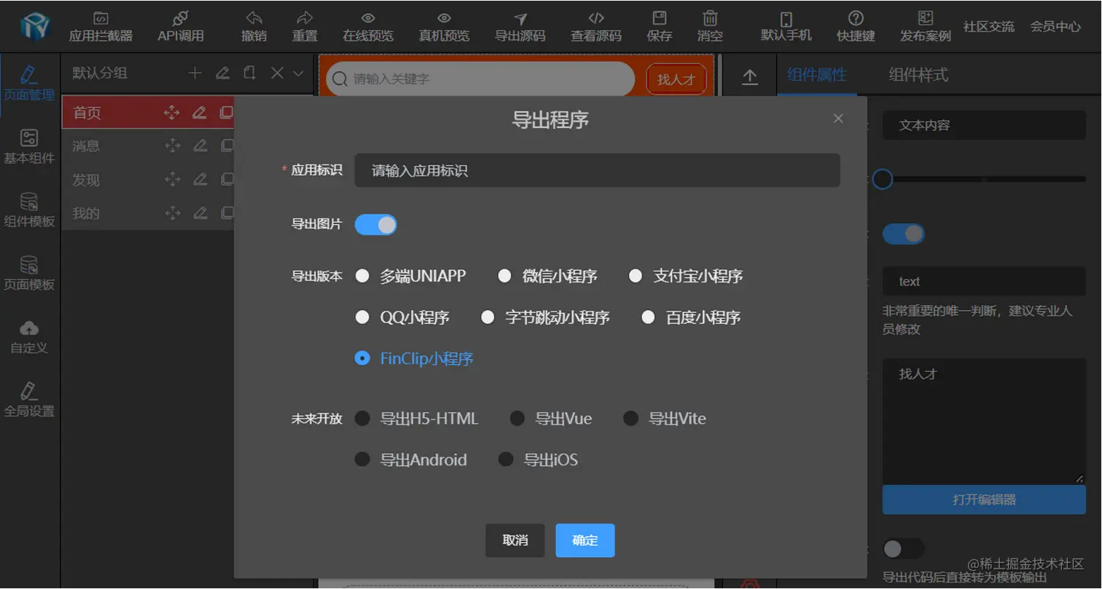Select 微信小程序 radio option
Viewport: 1102px width, 589px height.
click(547, 276)
